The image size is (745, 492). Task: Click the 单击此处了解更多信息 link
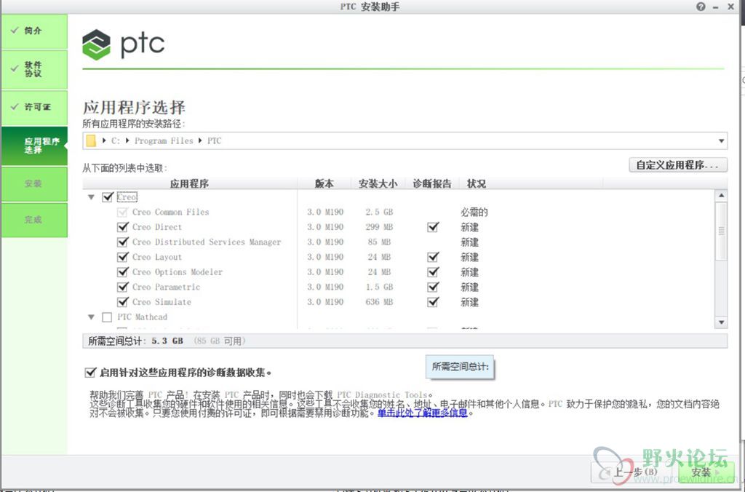(x=423, y=413)
